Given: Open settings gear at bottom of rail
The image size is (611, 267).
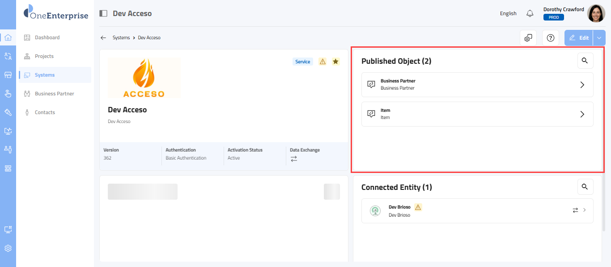Looking at the screenshot, I should tap(8, 248).
